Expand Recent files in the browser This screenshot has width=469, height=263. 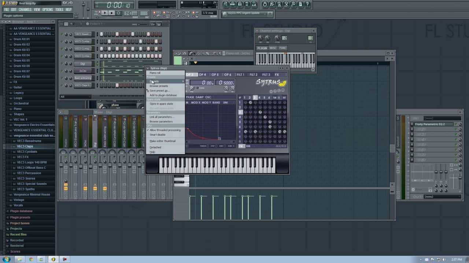coord(18,235)
